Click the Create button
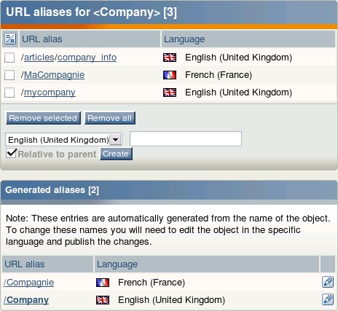This screenshot has height=311, width=338. click(116, 154)
